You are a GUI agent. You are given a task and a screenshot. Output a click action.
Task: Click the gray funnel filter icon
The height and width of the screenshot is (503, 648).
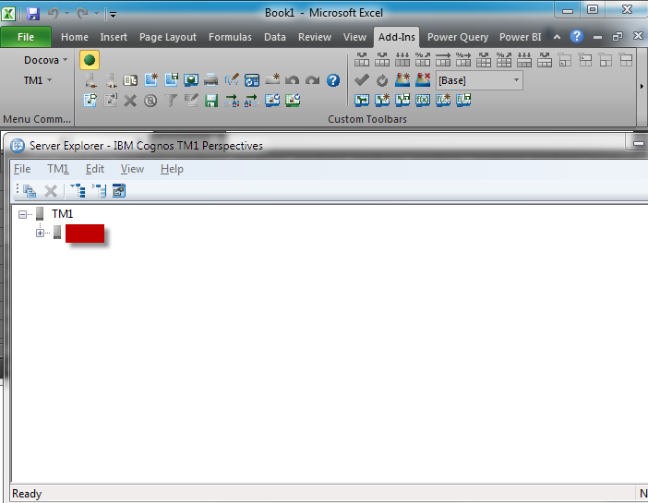click(x=171, y=100)
